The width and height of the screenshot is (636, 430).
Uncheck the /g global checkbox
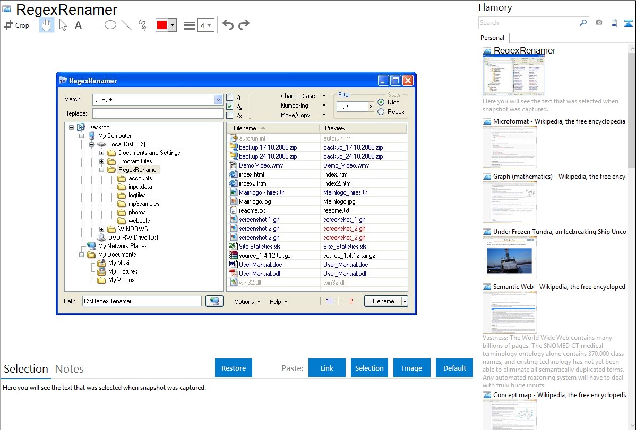point(230,106)
